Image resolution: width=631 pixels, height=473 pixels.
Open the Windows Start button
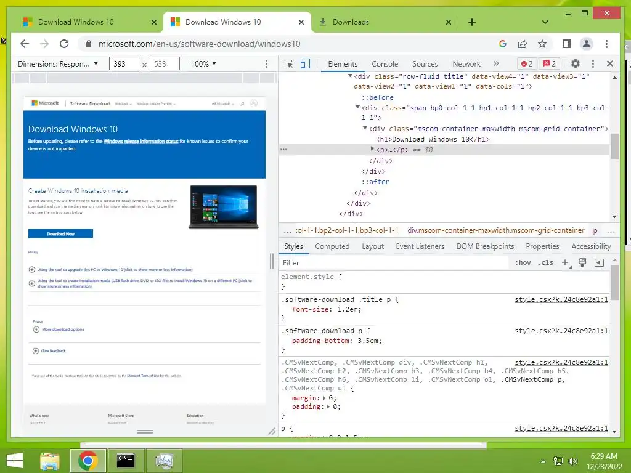(15, 461)
